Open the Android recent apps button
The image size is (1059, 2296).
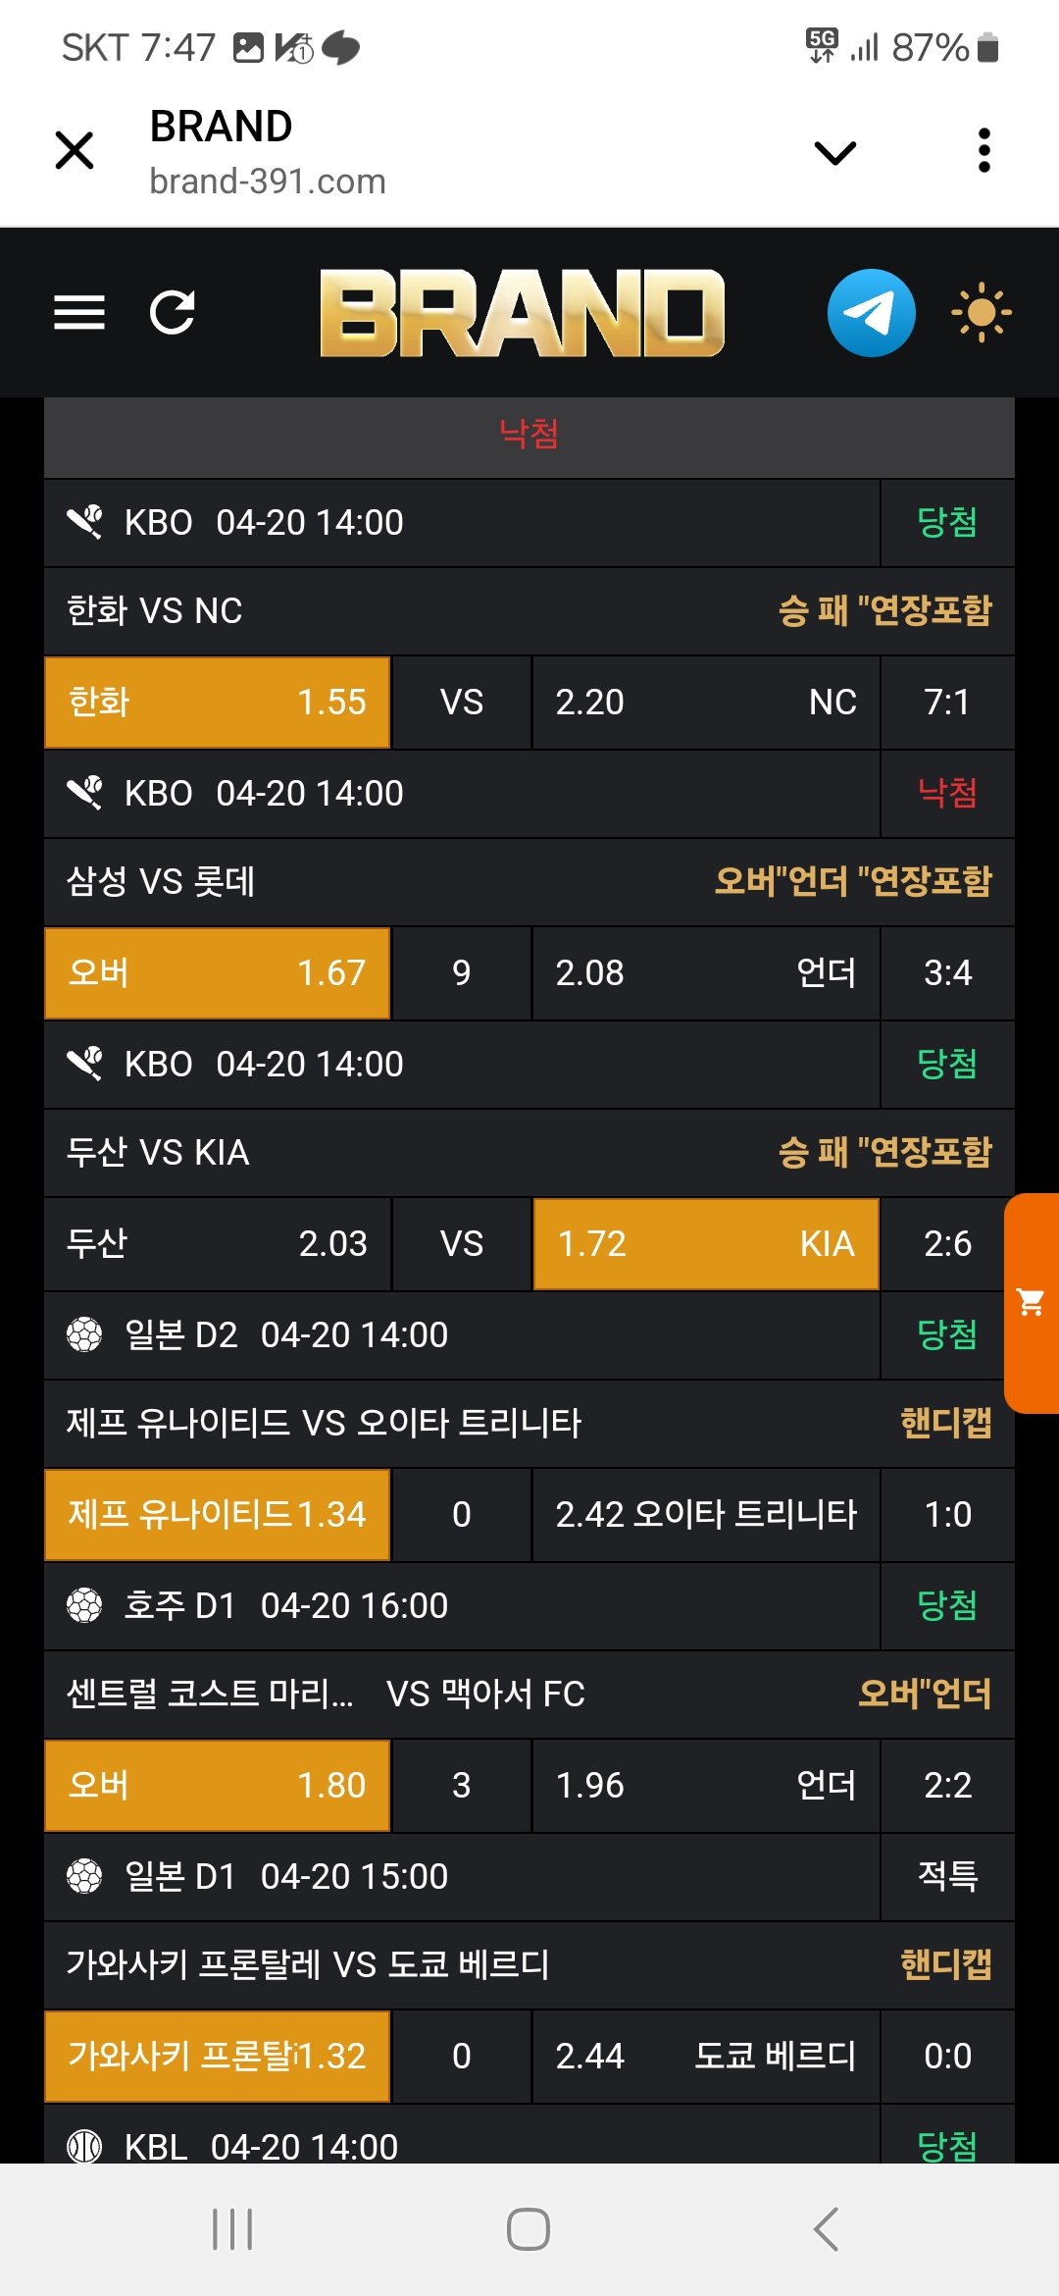232,2229
